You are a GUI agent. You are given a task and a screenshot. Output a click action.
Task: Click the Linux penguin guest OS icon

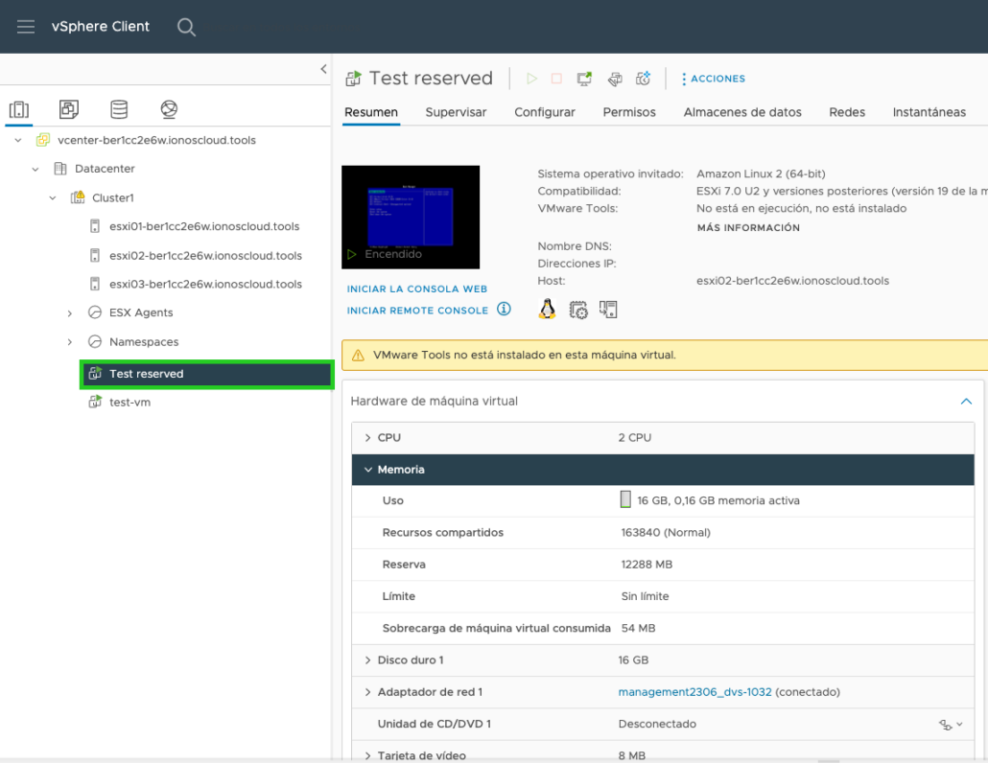547,309
